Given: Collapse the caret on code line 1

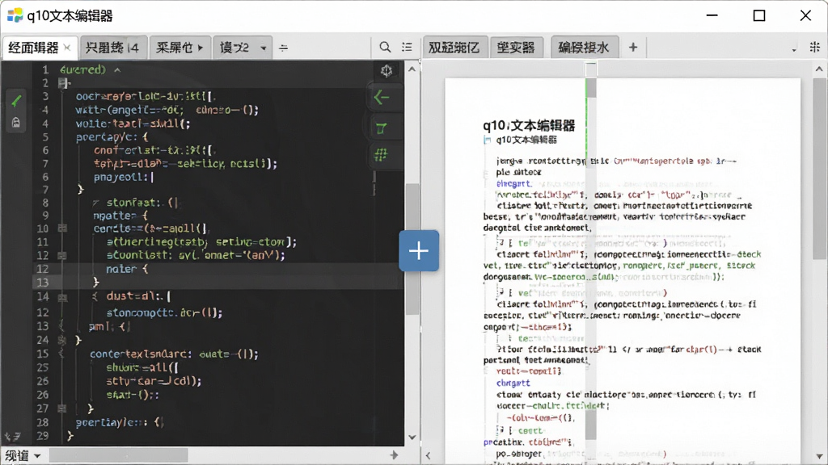Looking at the screenshot, I should click(x=117, y=69).
